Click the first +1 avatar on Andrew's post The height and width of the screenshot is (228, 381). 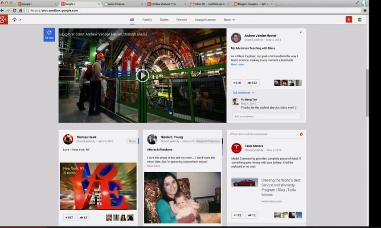pos(277,83)
